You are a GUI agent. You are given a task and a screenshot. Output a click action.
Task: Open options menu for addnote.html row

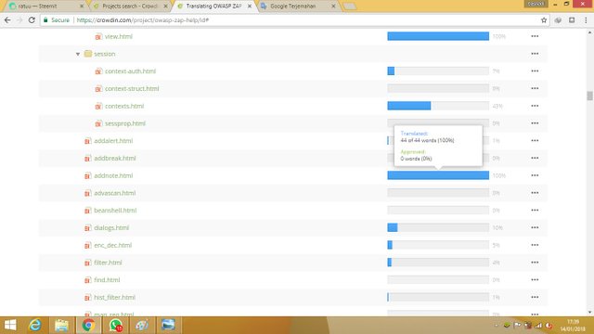coord(535,175)
